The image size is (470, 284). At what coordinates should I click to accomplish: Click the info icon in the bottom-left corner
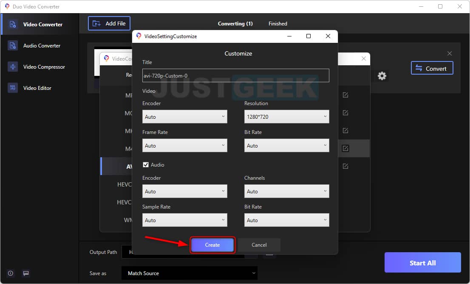11,273
